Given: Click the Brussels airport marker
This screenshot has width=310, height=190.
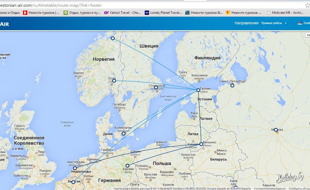Looking at the screenshot, I should (73, 182).
